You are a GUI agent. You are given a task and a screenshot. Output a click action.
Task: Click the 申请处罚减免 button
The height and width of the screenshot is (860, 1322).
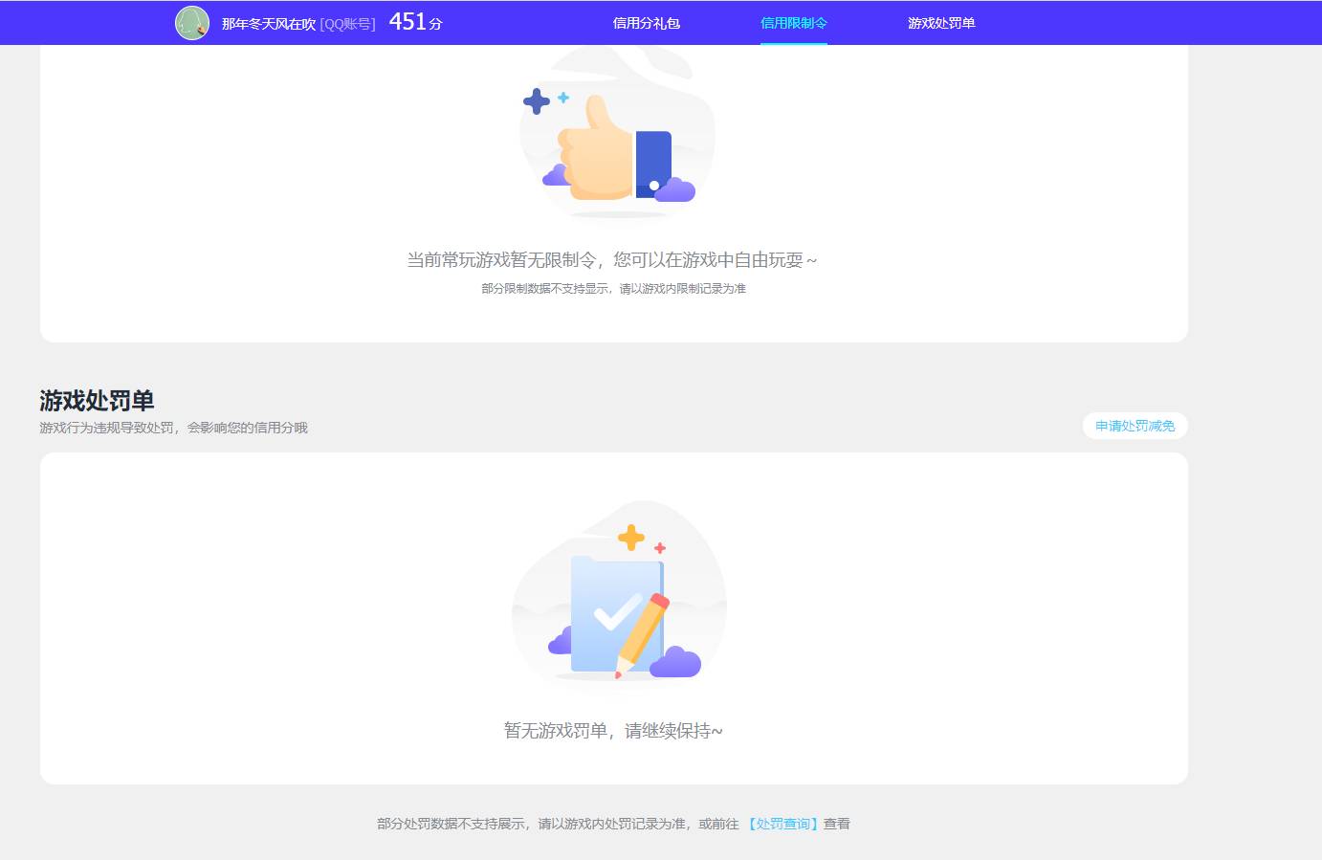1135,426
